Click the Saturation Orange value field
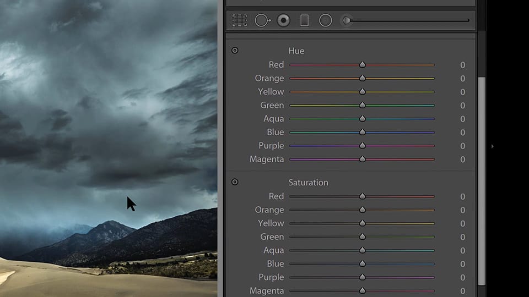This screenshot has width=529, height=297. click(x=462, y=210)
